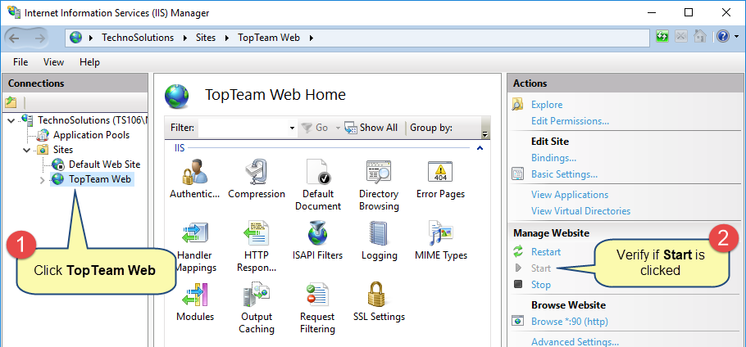Open the Filter dropdown arrow
This screenshot has height=347, width=746.
pos(292,128)
